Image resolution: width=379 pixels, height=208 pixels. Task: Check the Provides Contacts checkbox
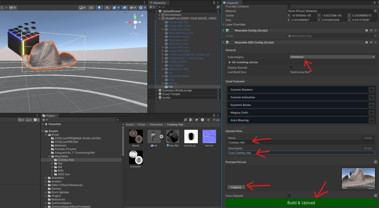pyautogui.click(x=289, y=6)
